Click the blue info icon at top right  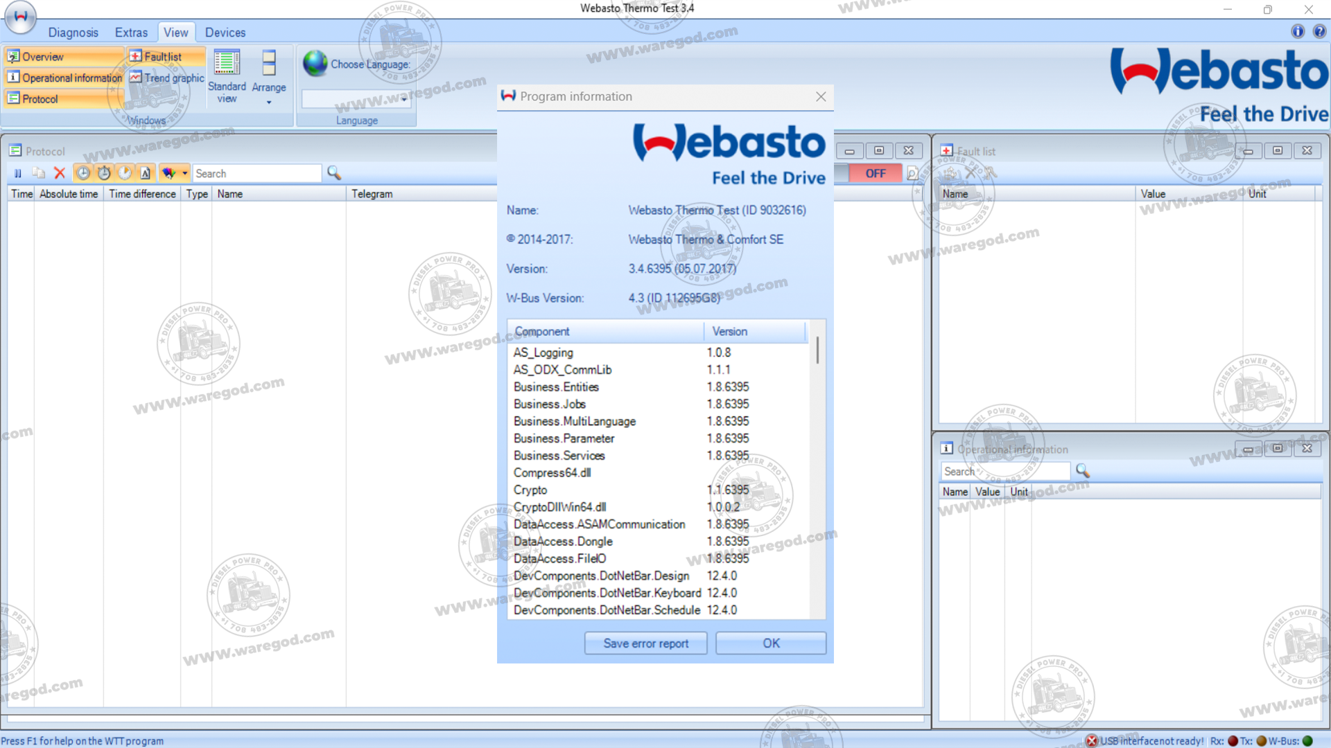1298,31
